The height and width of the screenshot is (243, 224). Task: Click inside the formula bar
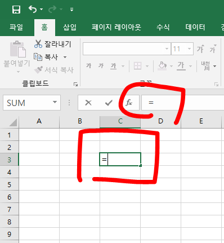click(x=182, y=103)
